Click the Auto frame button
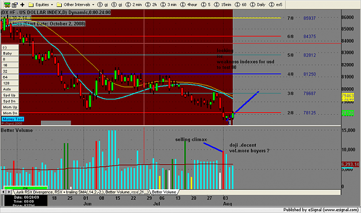The image size is (361, 213). point(10,89)
